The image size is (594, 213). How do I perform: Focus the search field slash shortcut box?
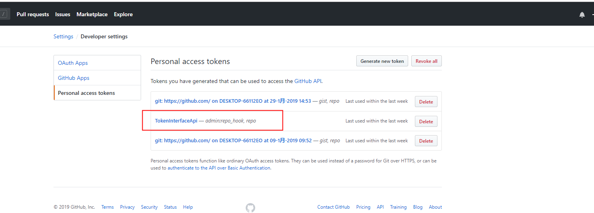pyautogui.click(x=4, y=14)
